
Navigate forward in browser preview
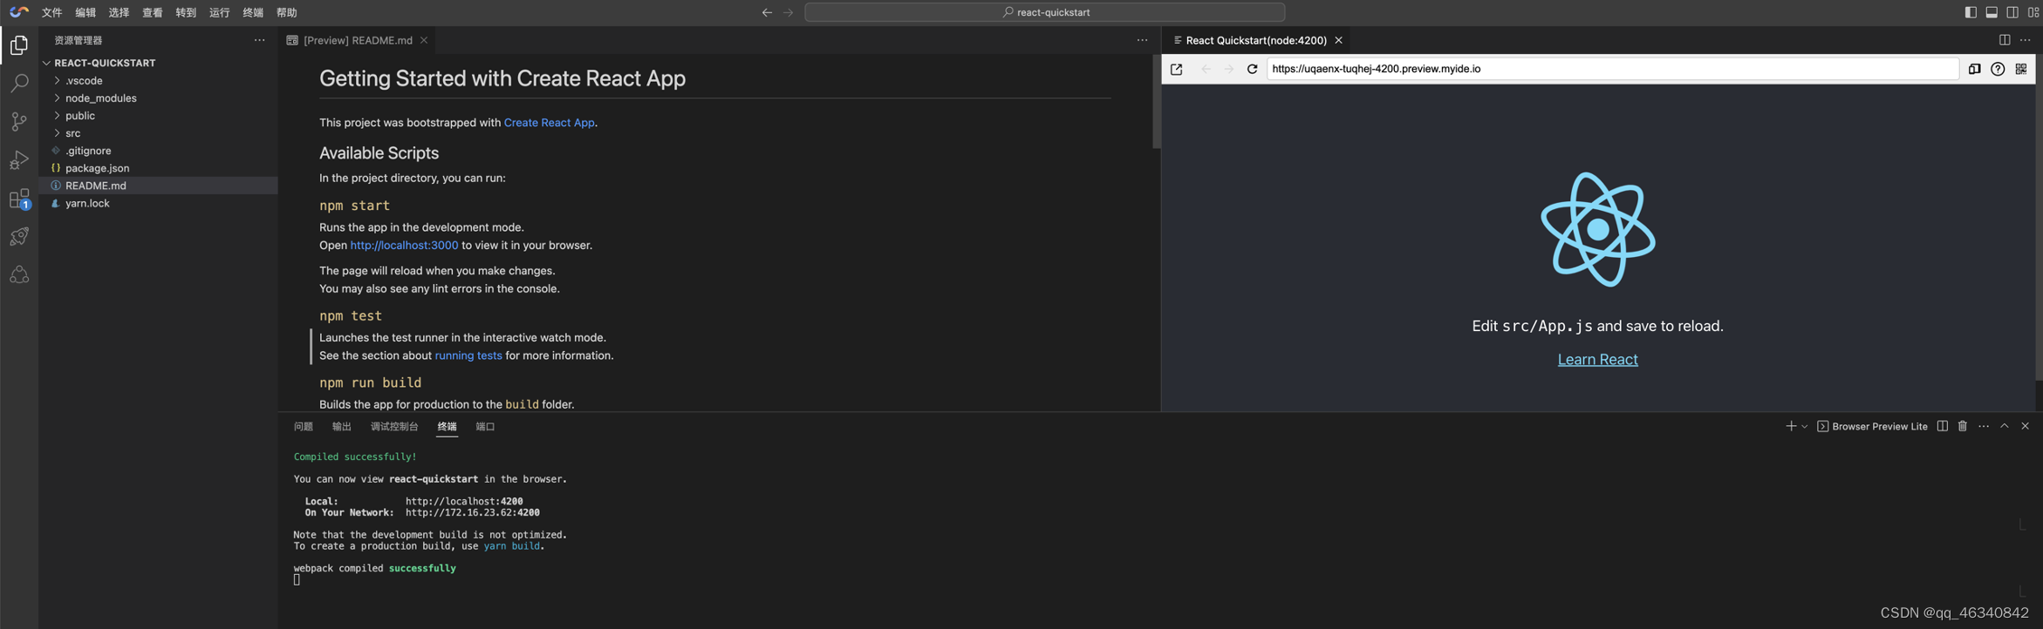click(1229, 69)
